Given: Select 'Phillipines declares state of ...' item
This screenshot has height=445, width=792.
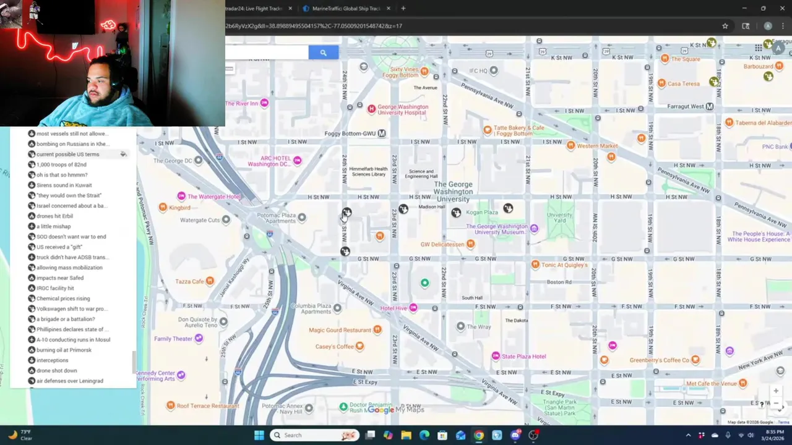Looking at the screenshot, I should pos(72,329).
